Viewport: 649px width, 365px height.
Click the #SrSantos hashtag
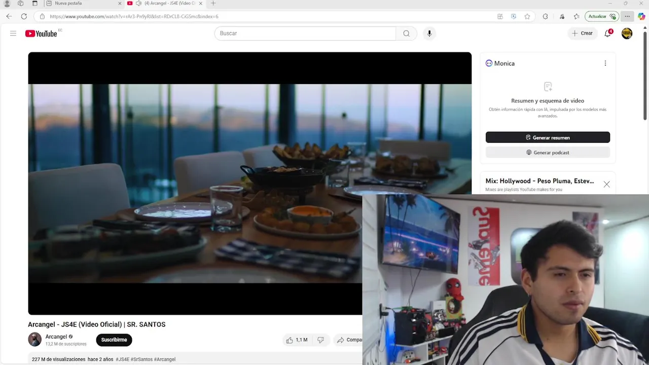click(141, 359)
